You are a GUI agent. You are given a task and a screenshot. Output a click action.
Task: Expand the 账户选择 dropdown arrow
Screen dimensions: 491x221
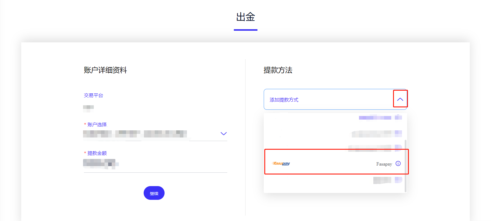point(223,134)
